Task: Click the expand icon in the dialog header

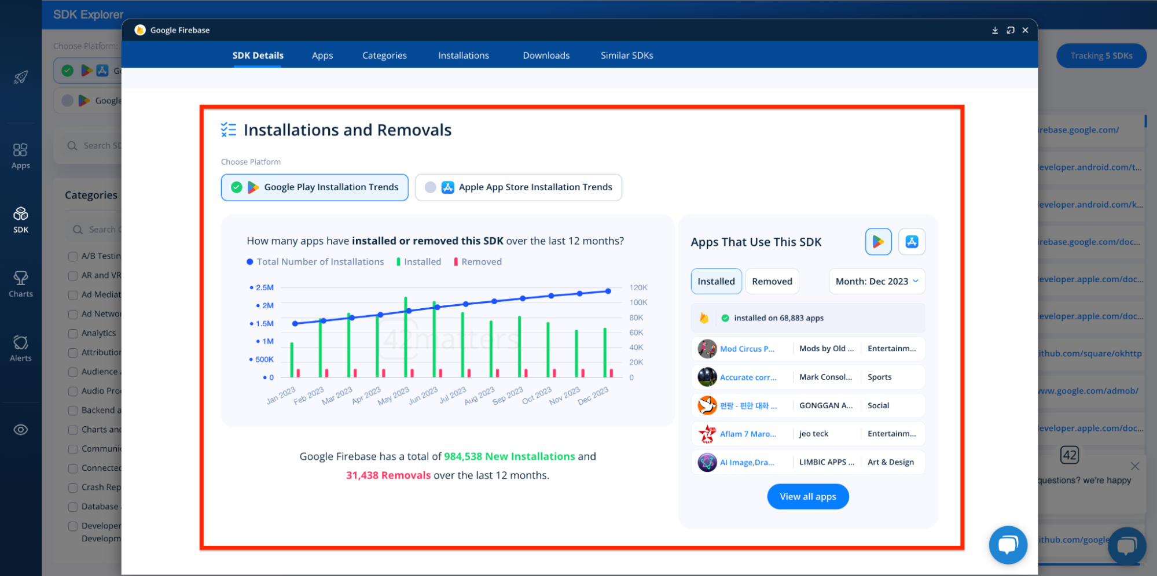Action: 1011,30
